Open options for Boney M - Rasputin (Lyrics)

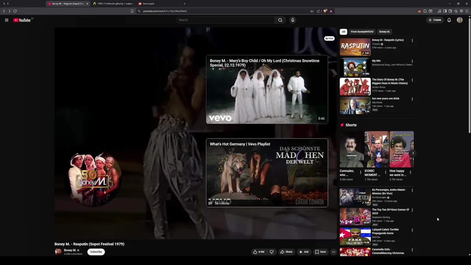click(412, 40)
